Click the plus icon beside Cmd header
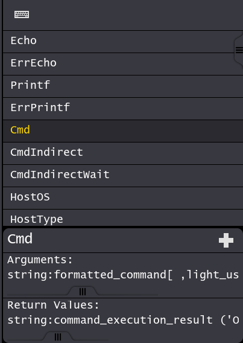This screenshot has width=243, height=343. click(226, 240)
